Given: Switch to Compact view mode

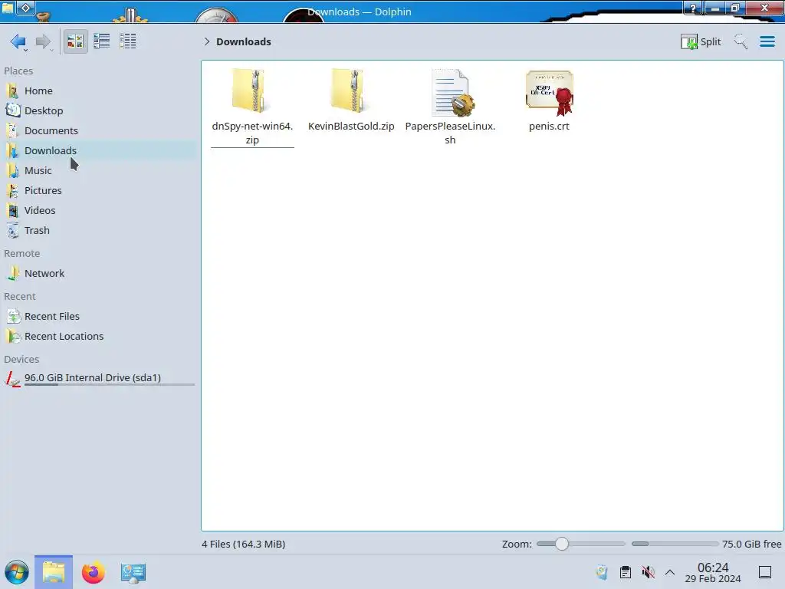Looking at the screenshot, I should (102, 41).
